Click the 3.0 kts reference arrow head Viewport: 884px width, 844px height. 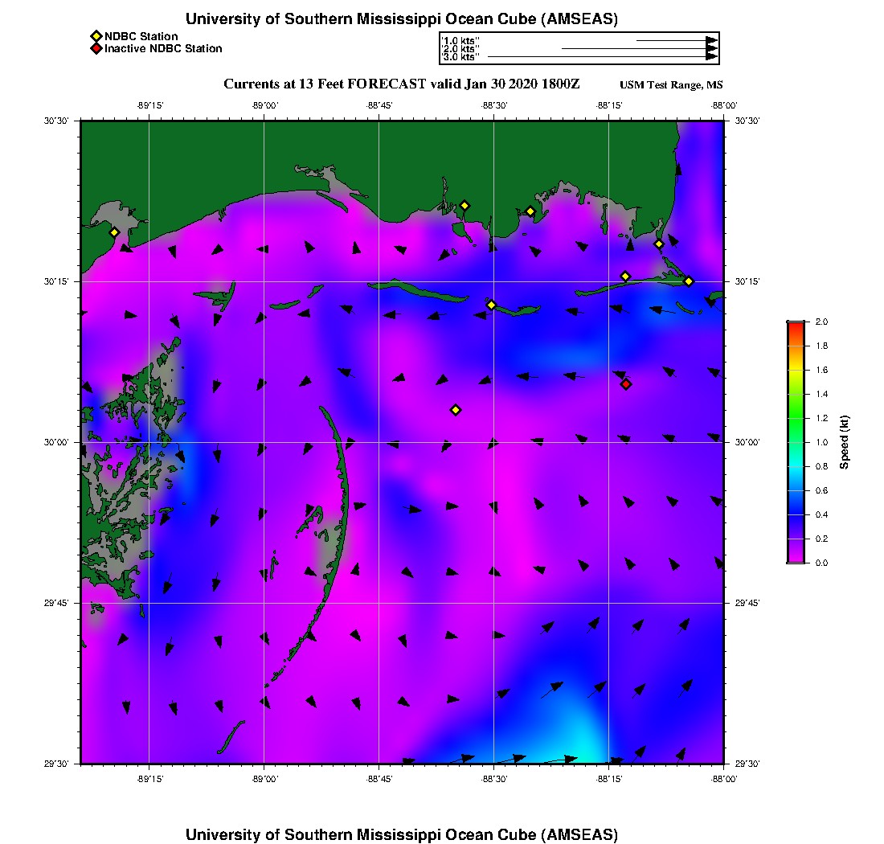coord(711,56)
